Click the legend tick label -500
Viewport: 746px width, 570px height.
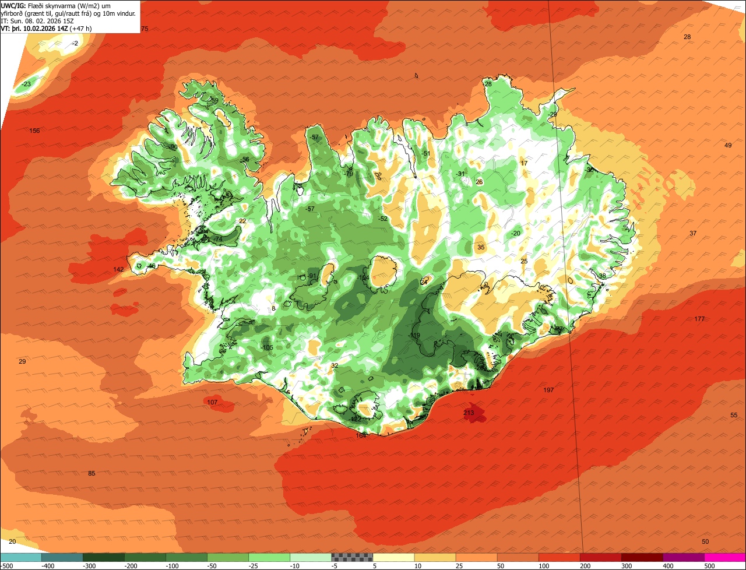7,566
